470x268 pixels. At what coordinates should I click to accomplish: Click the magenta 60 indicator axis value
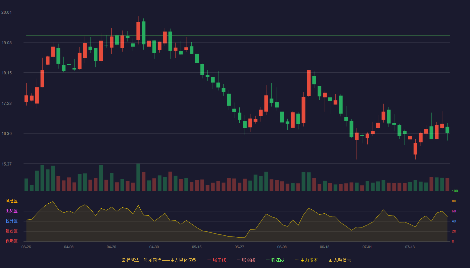pyautogui.click(x=454, y=211)
